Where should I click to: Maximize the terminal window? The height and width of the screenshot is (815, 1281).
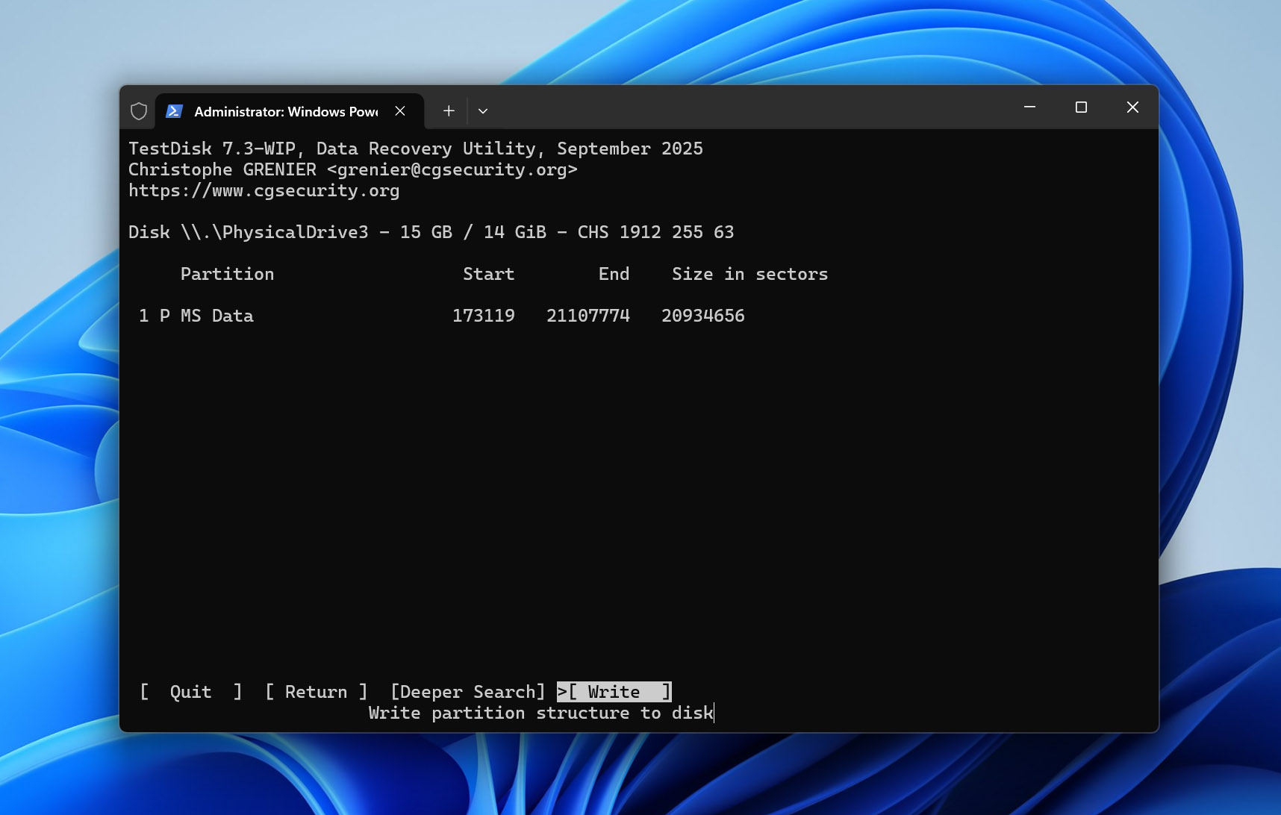coord(1081,107)
